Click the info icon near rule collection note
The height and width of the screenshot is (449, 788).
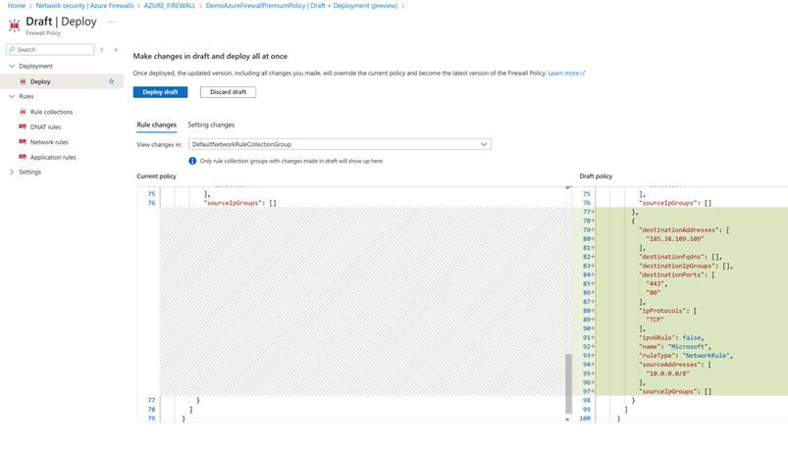192,161
